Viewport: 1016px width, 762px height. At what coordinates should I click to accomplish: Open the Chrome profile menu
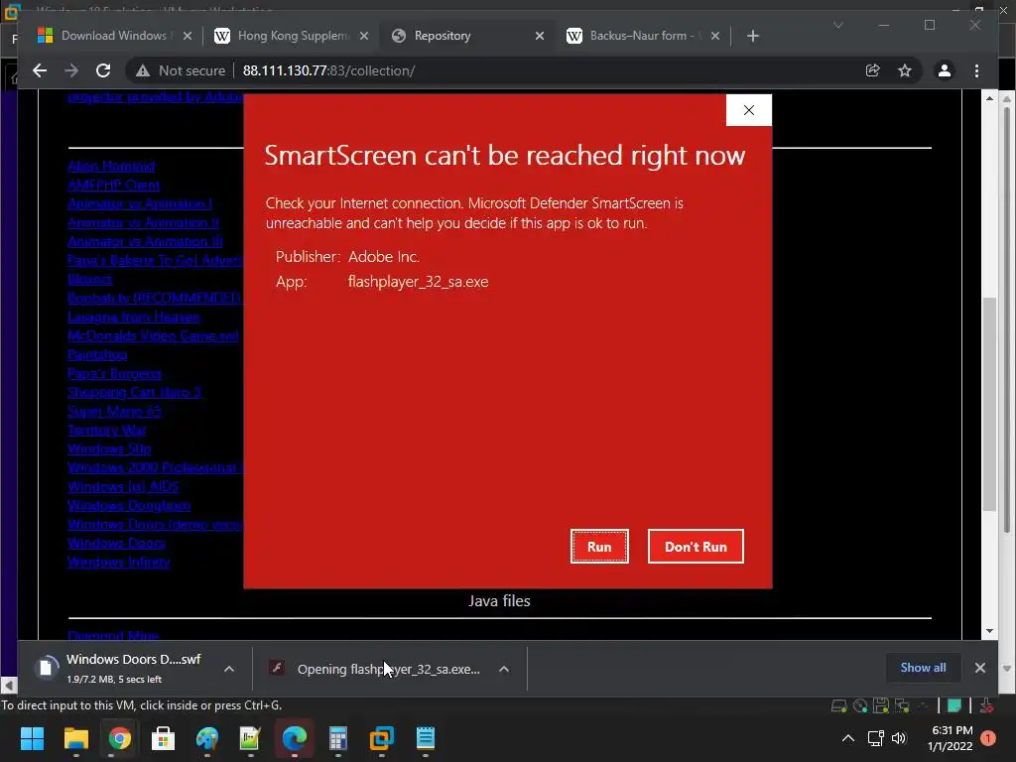[945, 70]
